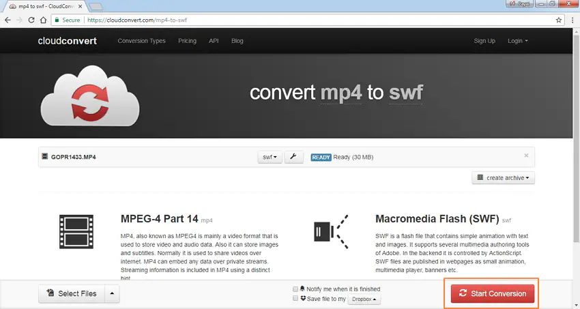Viewport: 580px width, 309px height.
Task: Reload the cloudconvert page
Action: pyautogui.click(x=31, y=20)
